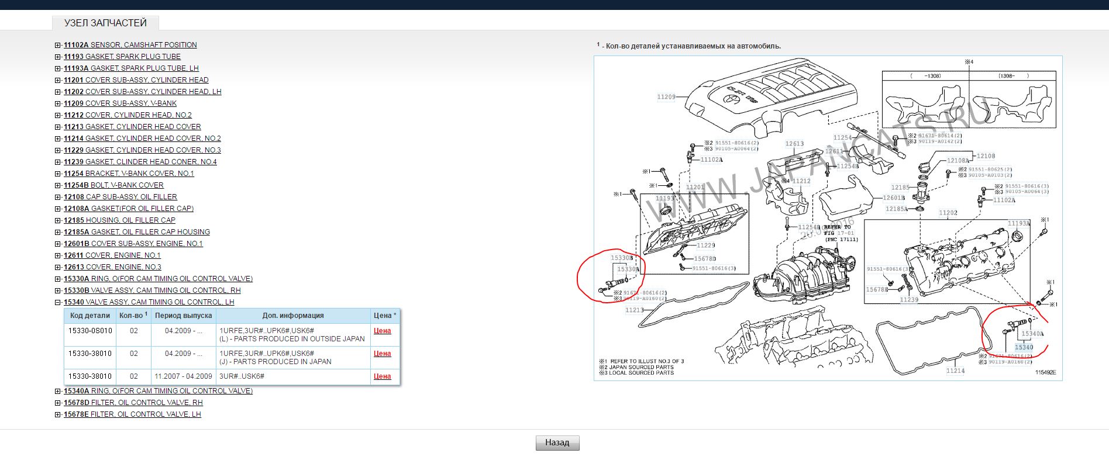Expand the 15330B Valve Assy RH node
This screenshot has width=1109, height=467.
tap(57, 290)
